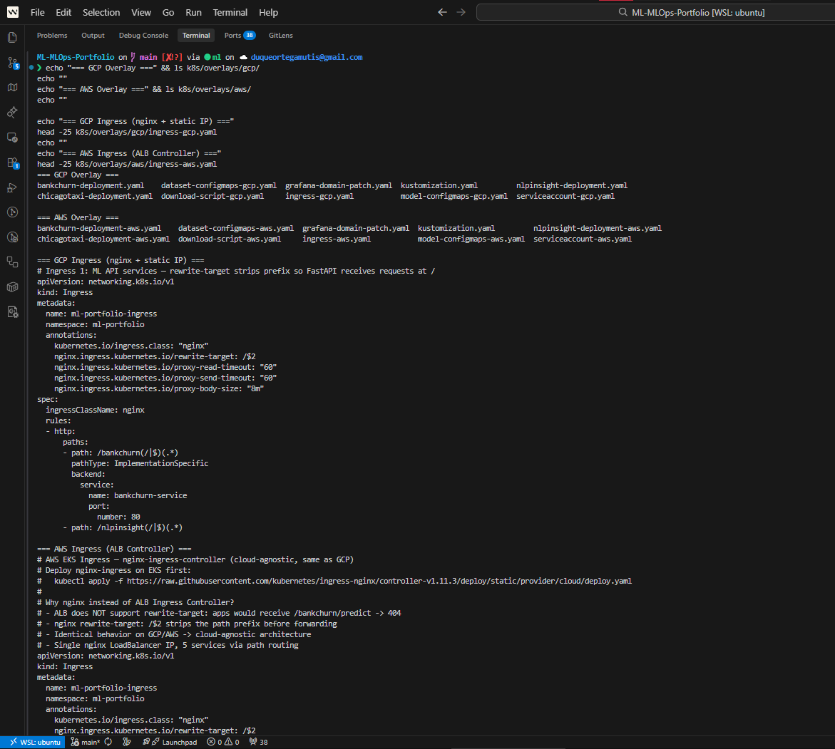Open the Source Control view with badge 5
835x749 pixels.
pos(12,63)
